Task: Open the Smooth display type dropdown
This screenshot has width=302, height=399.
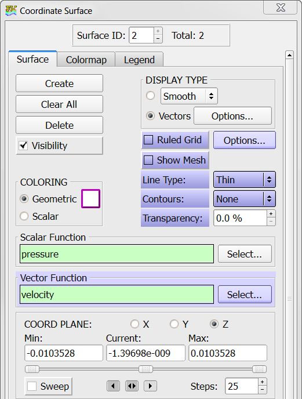Action: tap(189, 96)
